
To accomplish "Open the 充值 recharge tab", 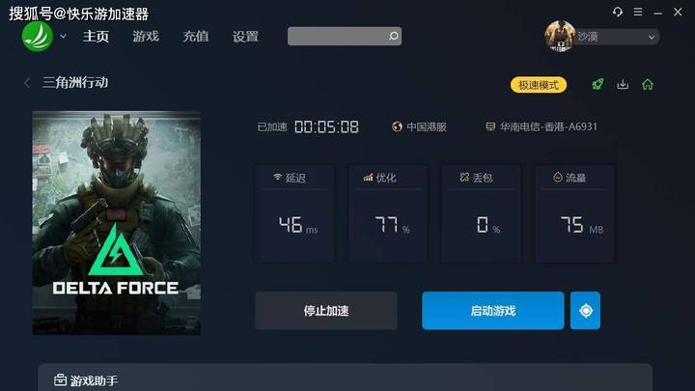I will coord(195,37).
